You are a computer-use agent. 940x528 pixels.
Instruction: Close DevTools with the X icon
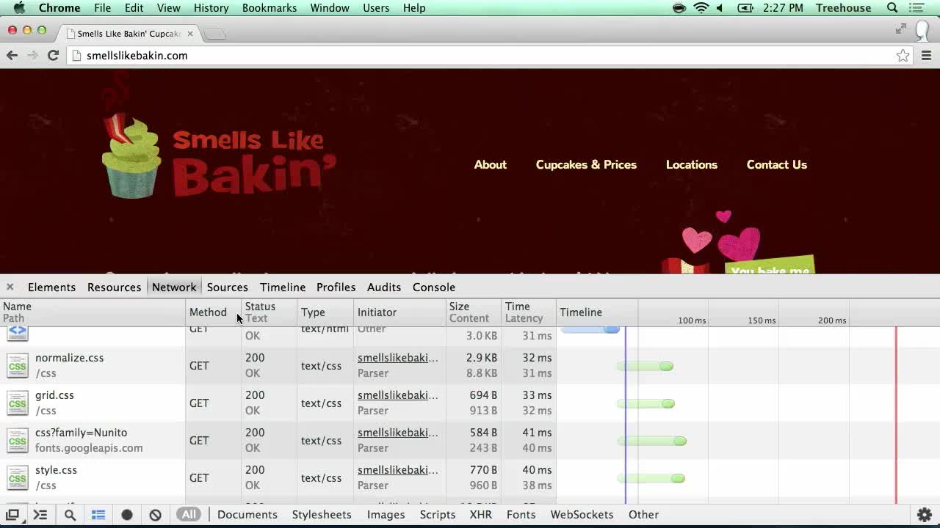click(x=10, y=287)
